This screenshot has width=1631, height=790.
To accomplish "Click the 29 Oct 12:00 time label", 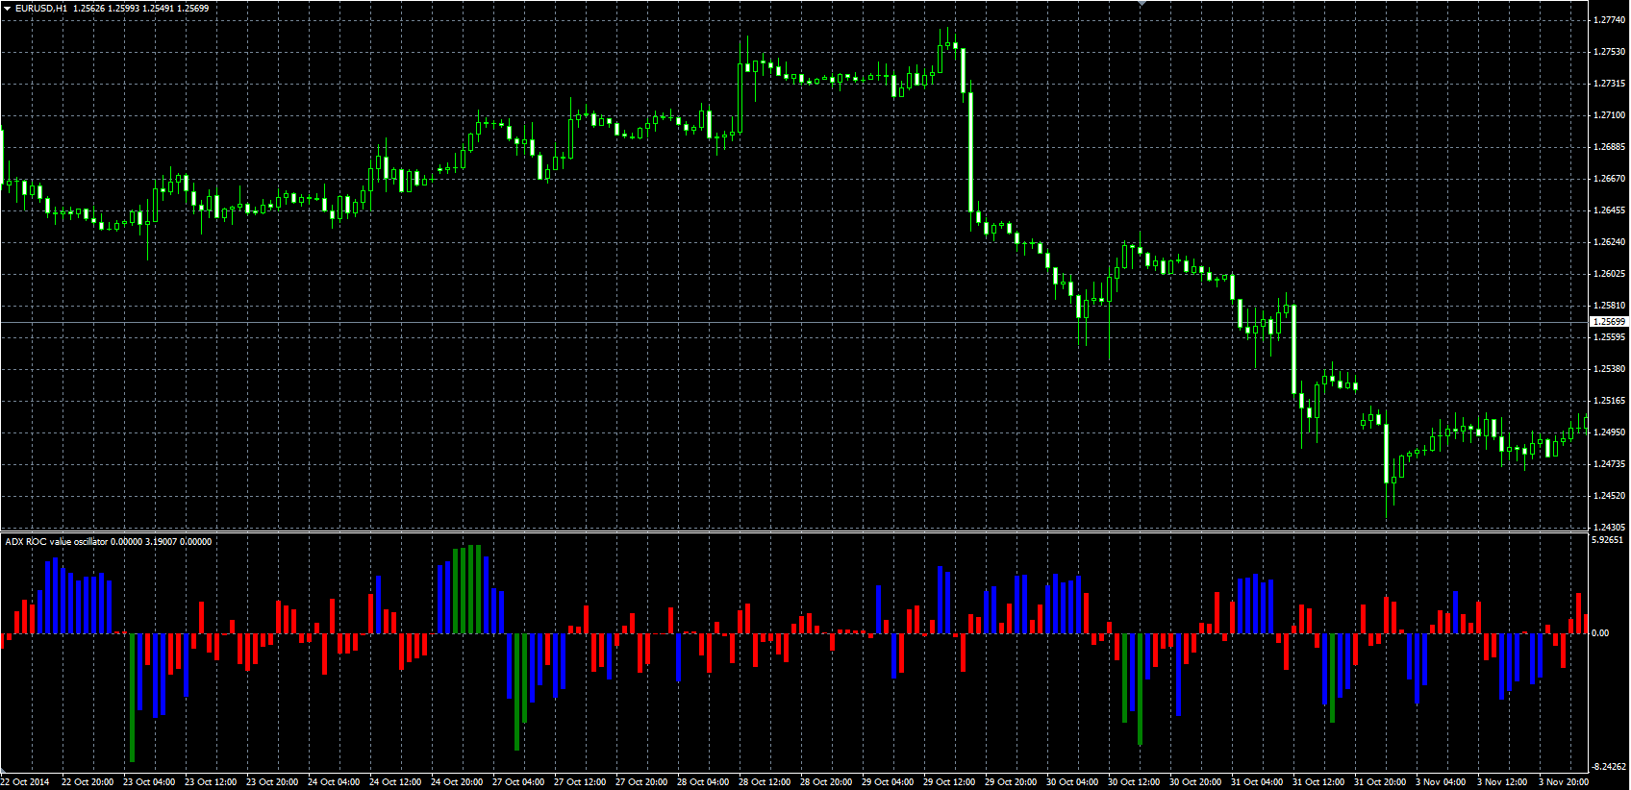I will coord(949,782).
